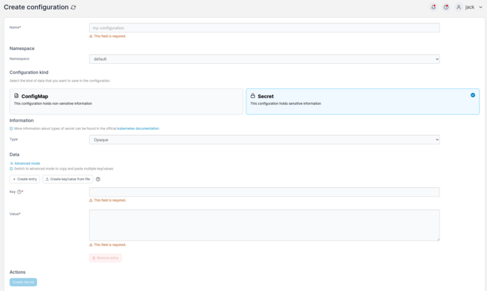Screen dimensions: 487x291
Task: Click the Value text area
Action: (264, 225)
